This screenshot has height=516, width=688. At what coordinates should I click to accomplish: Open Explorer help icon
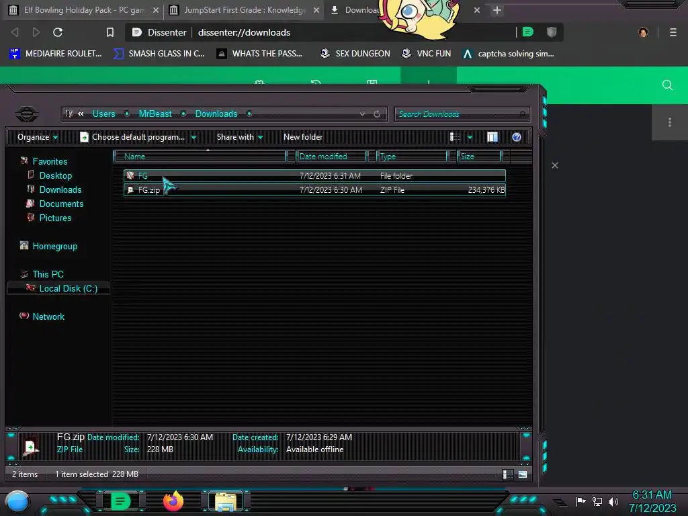tap(517, 137)
